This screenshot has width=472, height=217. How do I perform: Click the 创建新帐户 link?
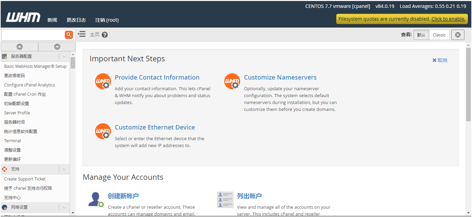point(123,196)
